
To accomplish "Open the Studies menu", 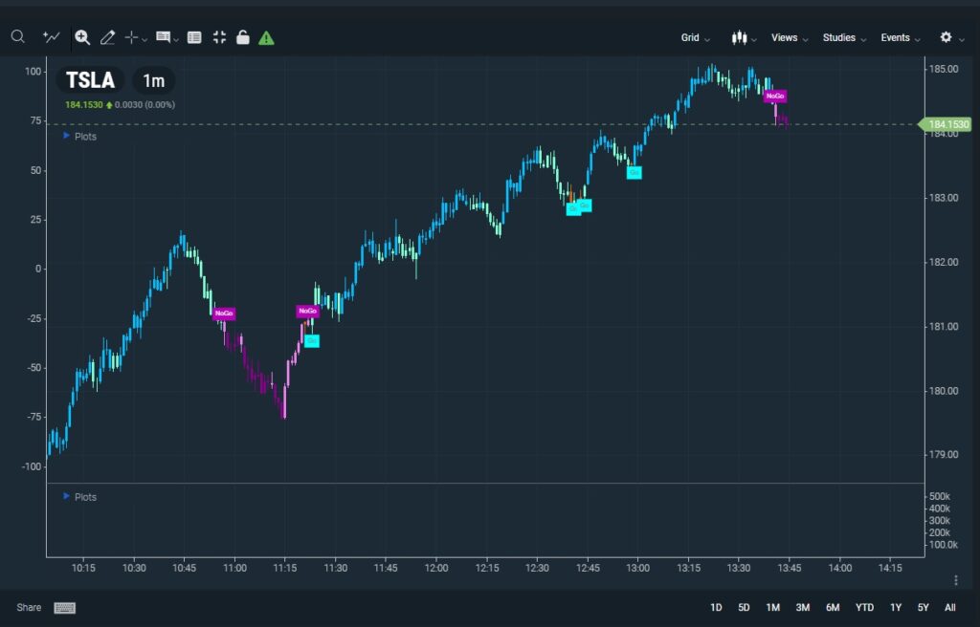I will coord(839,37).
